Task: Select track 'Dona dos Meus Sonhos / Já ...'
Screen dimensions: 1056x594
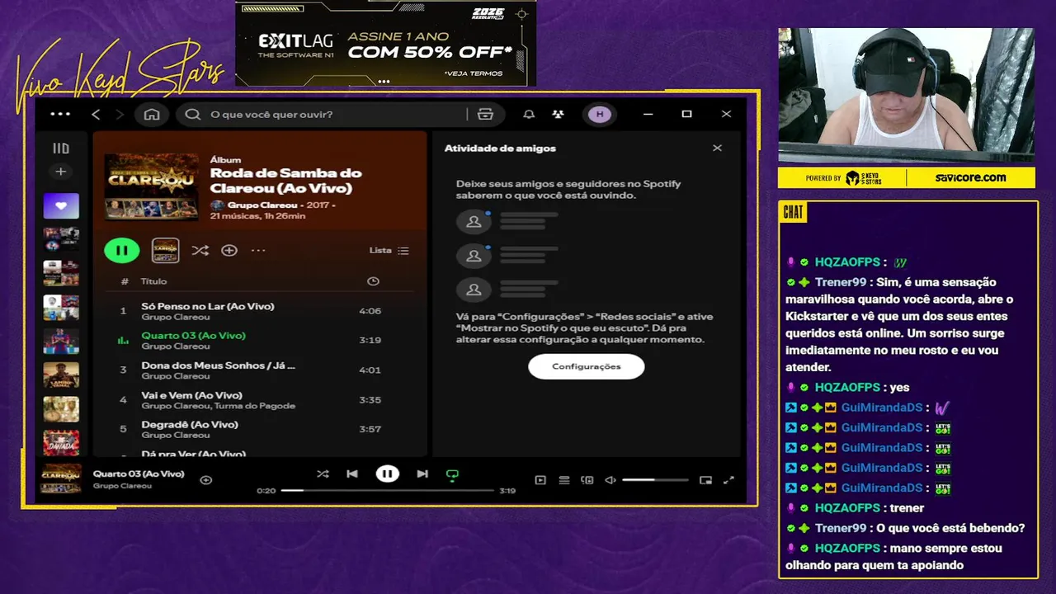Action: pos(259,370)
